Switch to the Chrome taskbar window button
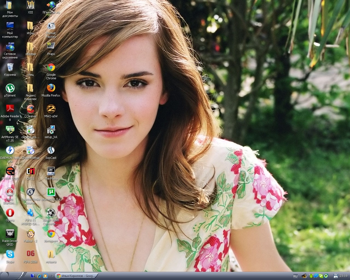 [76, 276]
